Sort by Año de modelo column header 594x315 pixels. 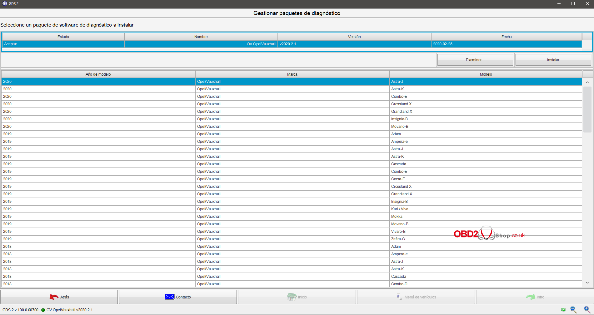98,74
